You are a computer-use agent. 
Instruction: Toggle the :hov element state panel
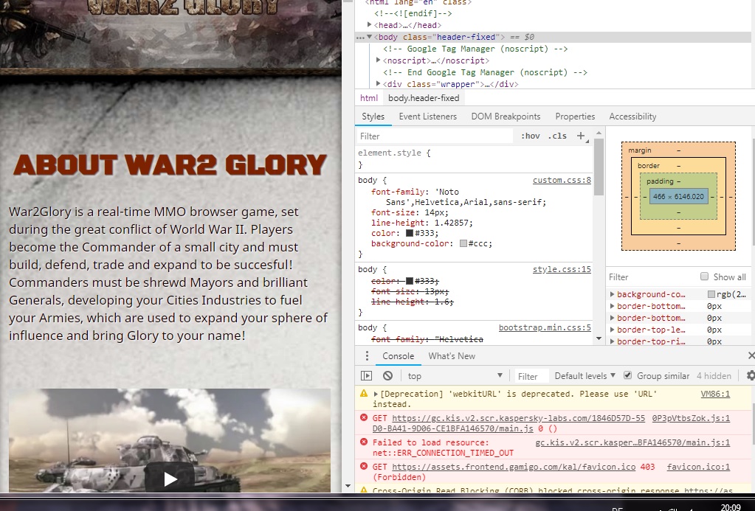click(x=530, y=136)
